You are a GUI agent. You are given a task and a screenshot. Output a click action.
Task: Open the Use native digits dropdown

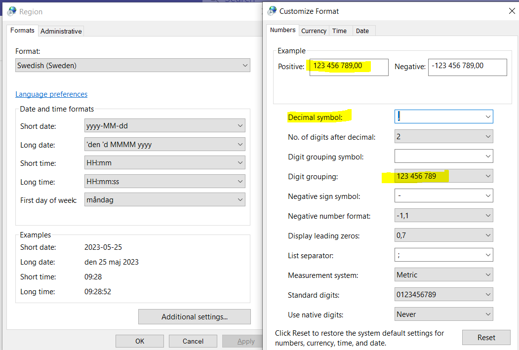coord(487,314)
